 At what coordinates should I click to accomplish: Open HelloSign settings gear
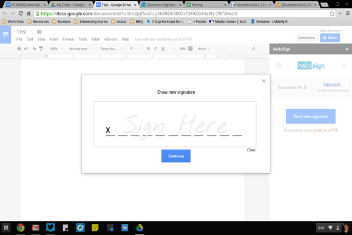[344, 65]
